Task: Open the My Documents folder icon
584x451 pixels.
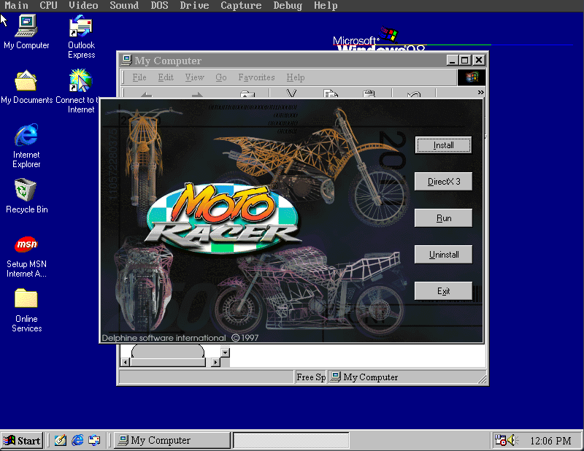Action: (x=26, y=86)
